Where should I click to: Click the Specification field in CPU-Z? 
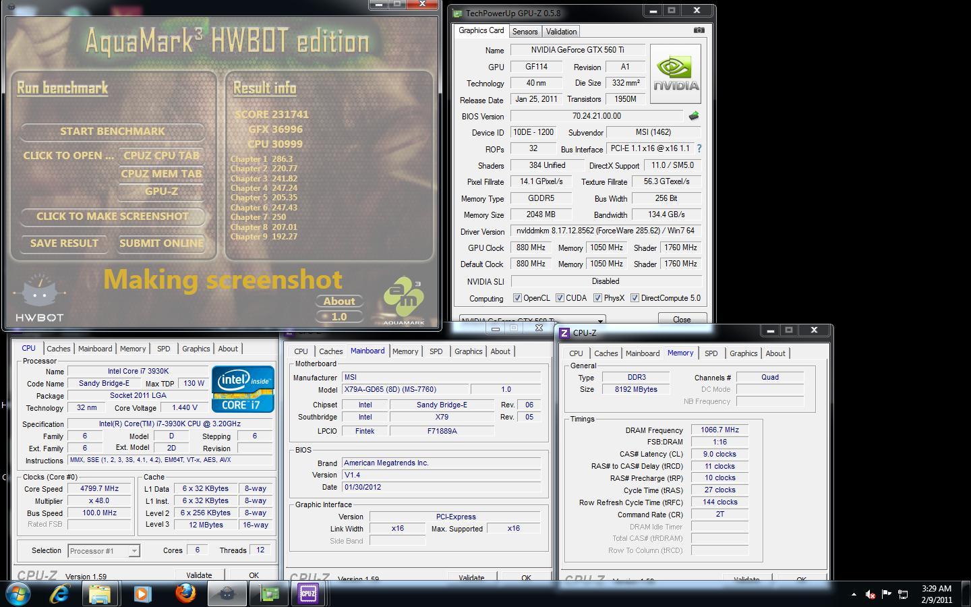170,424
